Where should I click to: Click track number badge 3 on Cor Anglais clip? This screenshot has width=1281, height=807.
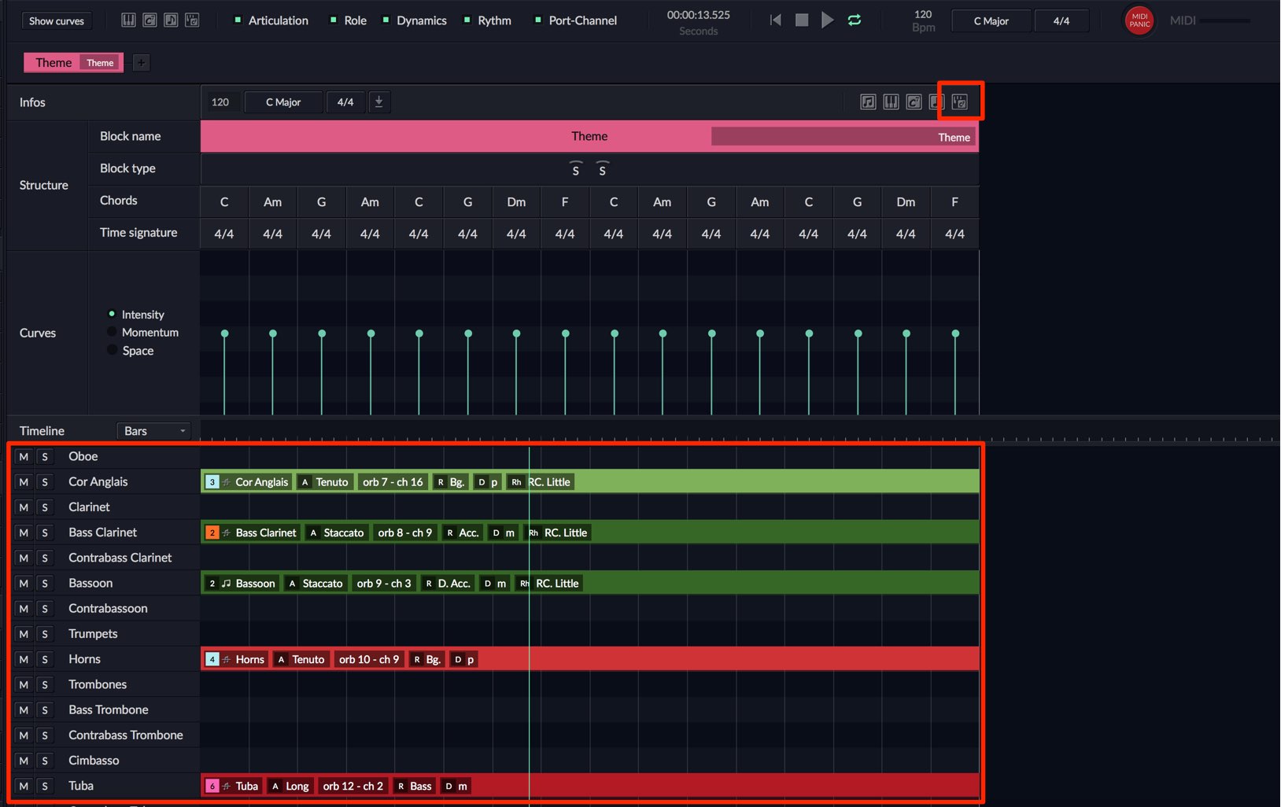212,482
